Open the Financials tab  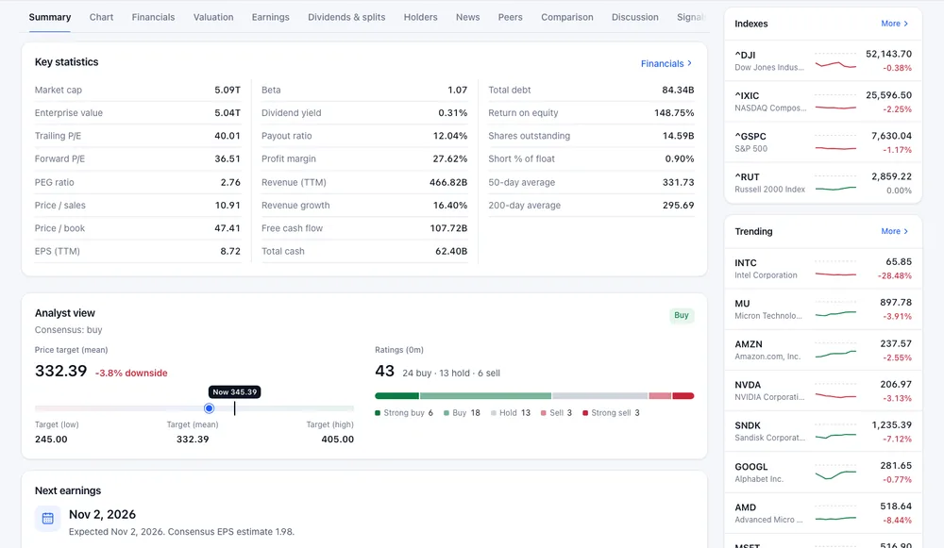(x=154, y=17)
